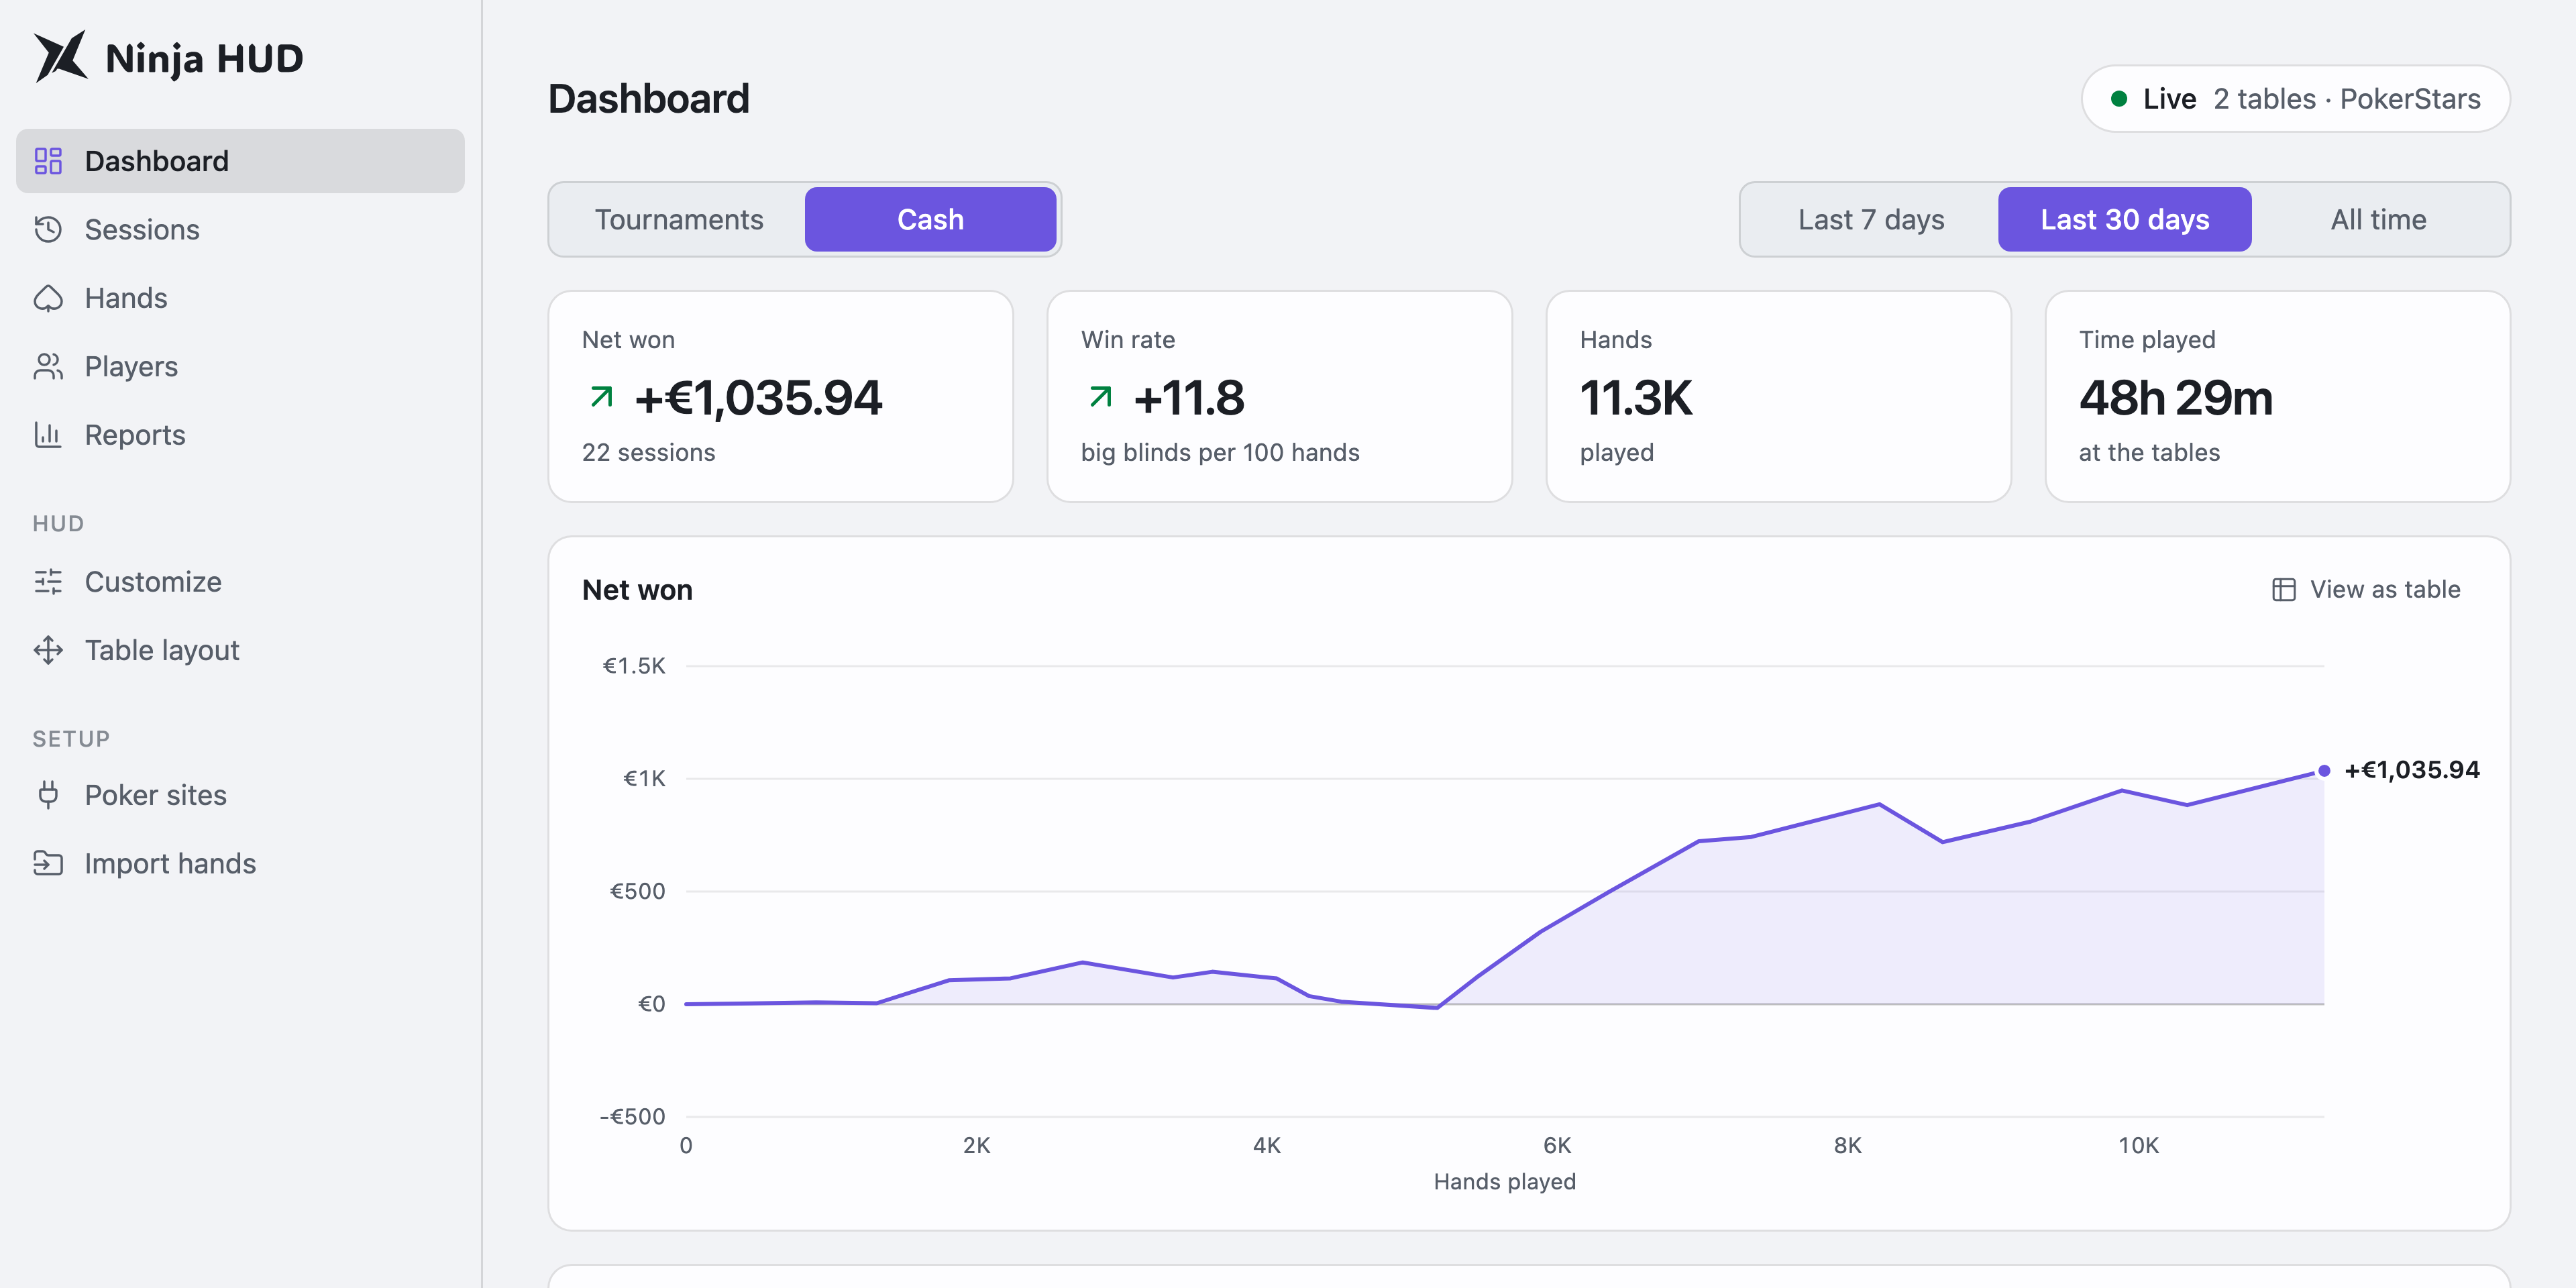Click the Poker sites plug icon
Screen dimensions: 2576x1288
pyautogui.click(x=48, y=795)
